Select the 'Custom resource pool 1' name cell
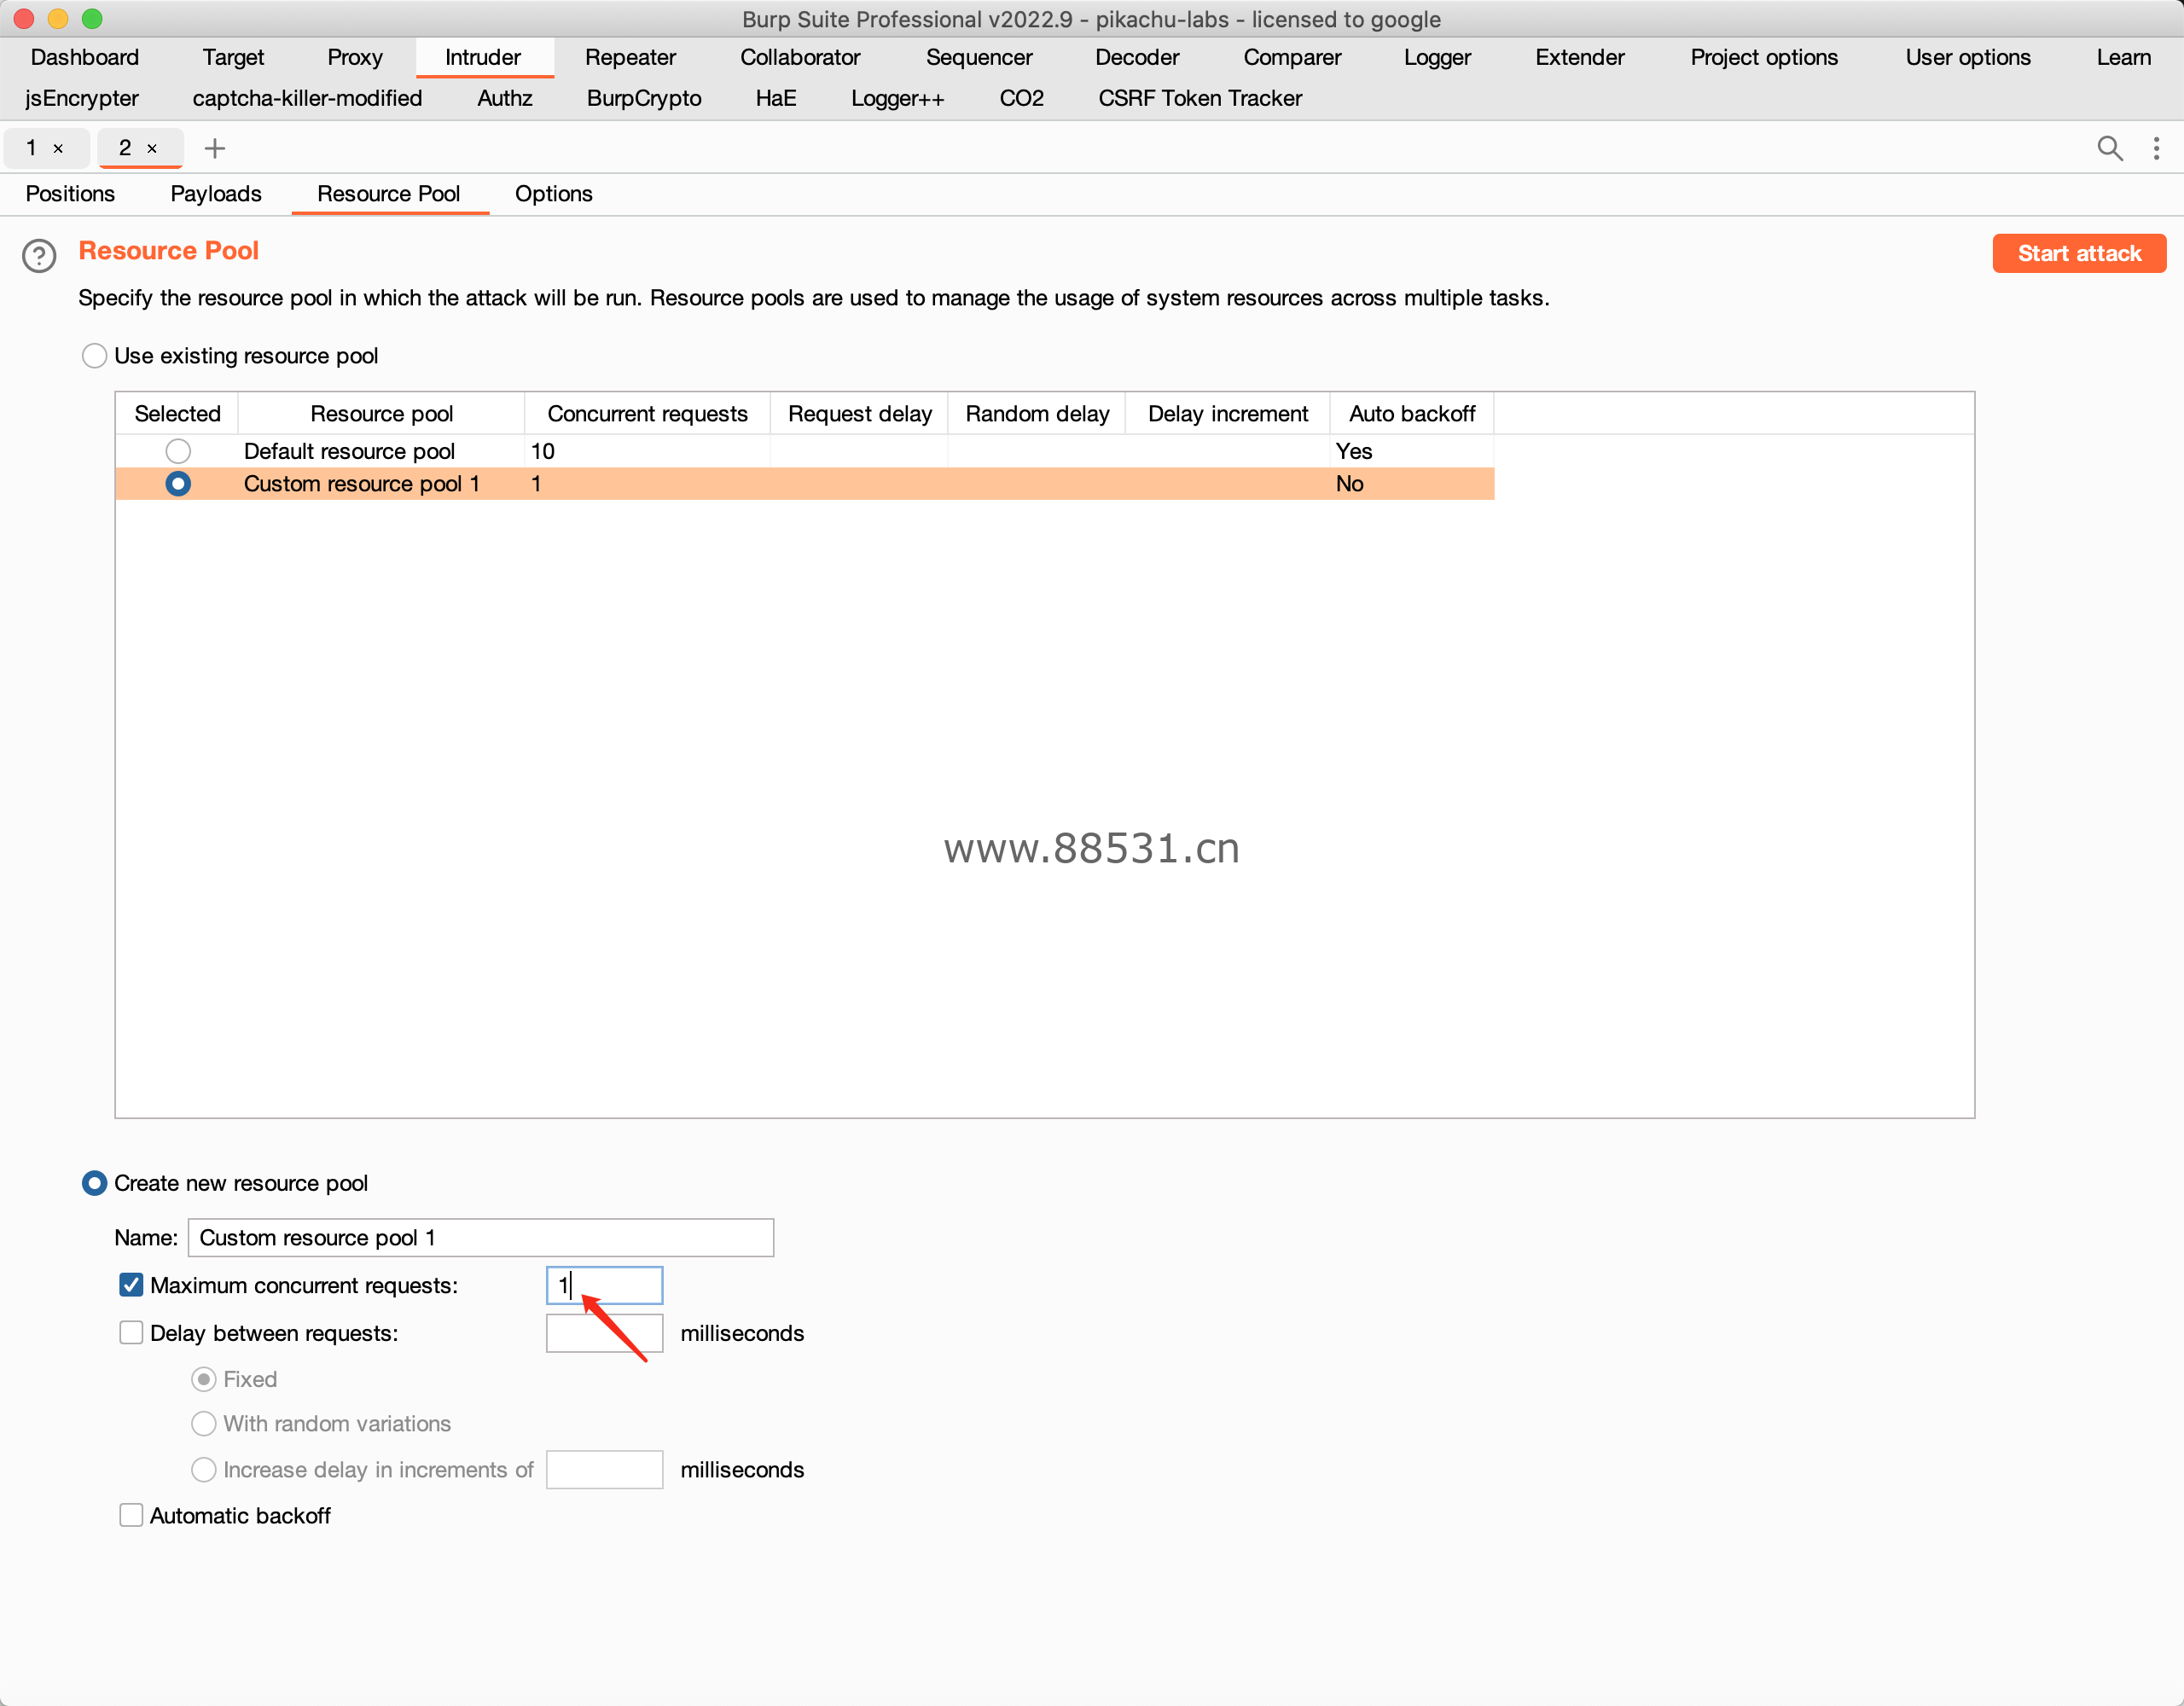This screenshot has height=1706, width=2184. [x=381, y=484]
